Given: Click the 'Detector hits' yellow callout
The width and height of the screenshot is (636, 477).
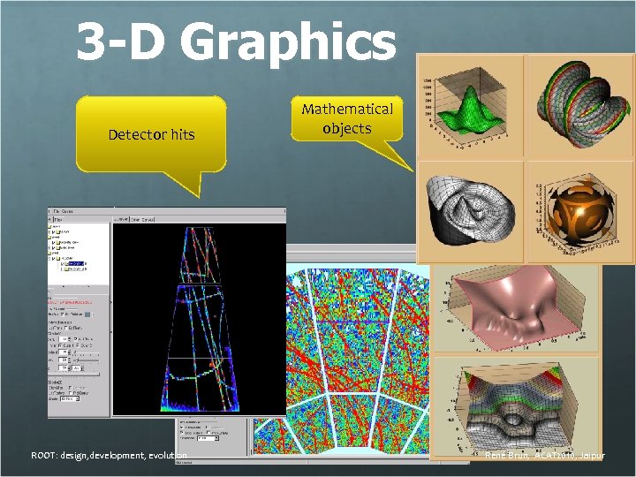Looking at the screenshot, I should (151, 134).
